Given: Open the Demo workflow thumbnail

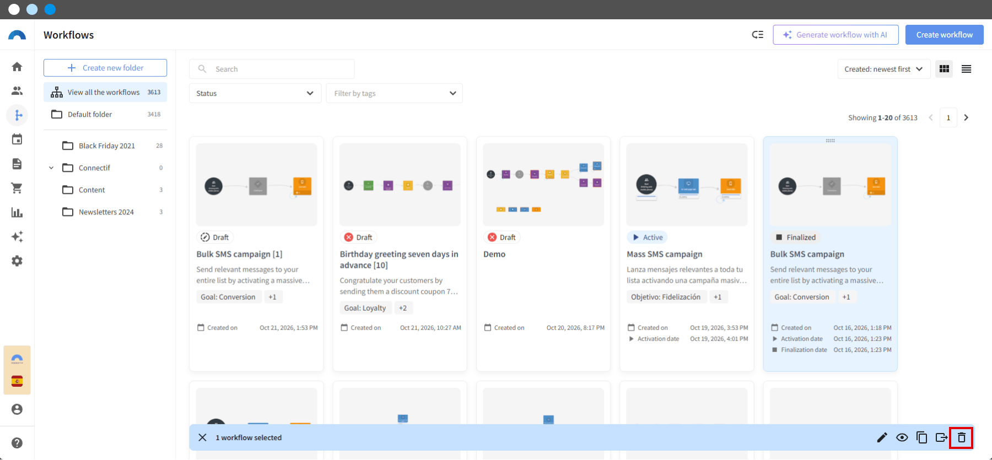Looking at the screenshot, I should point(543,185).
